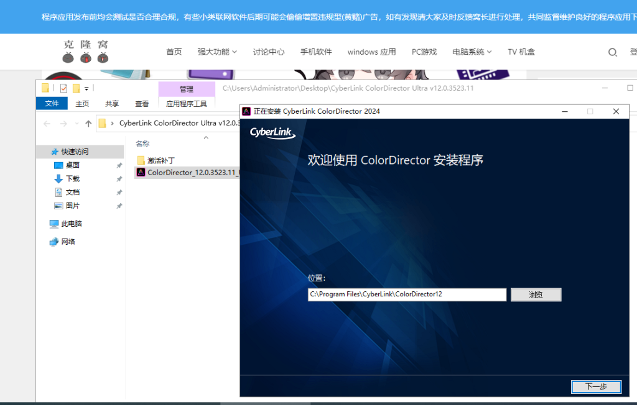Click the New Folder icon in Explorer quick access toolbar

(76, 88)
